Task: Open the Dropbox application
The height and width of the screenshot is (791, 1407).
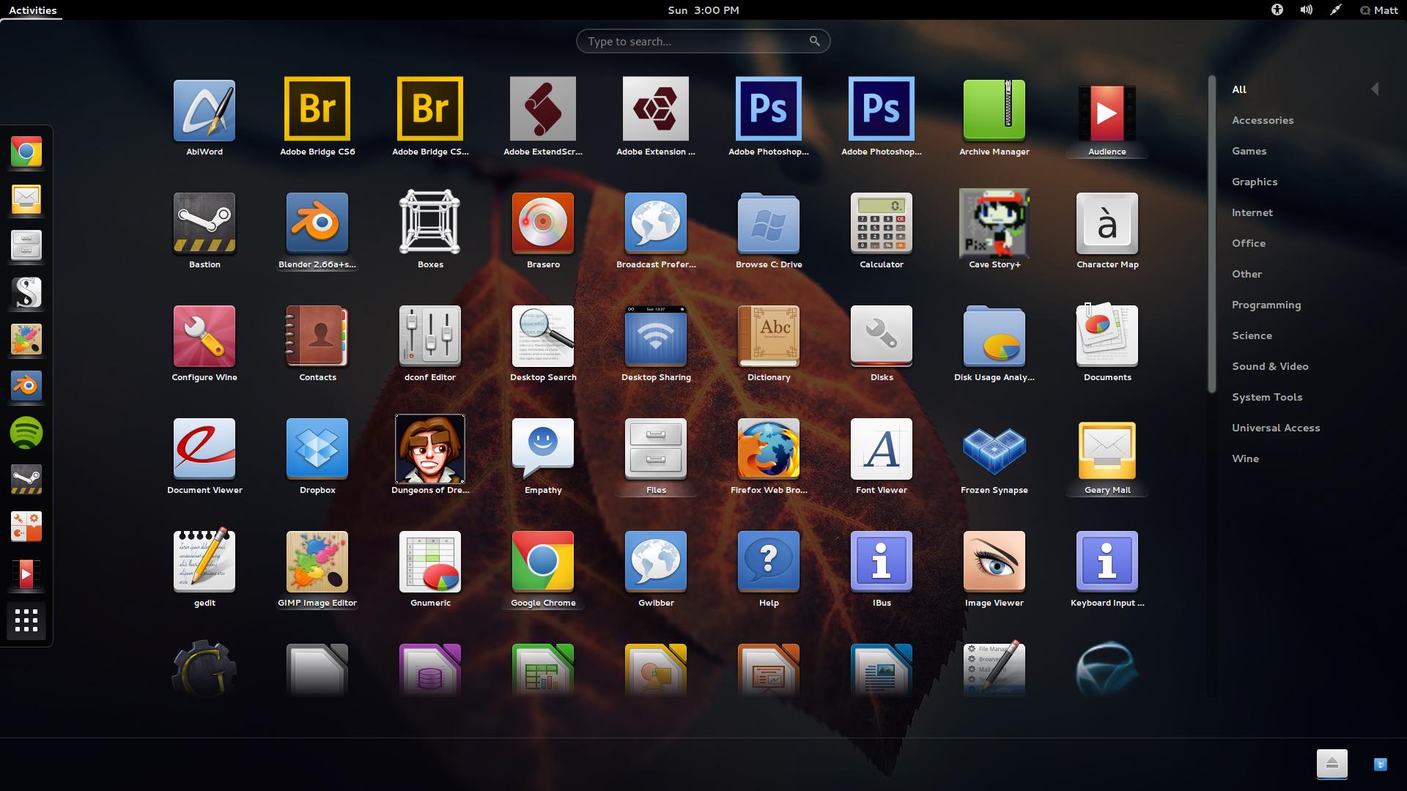Action: 317,448
